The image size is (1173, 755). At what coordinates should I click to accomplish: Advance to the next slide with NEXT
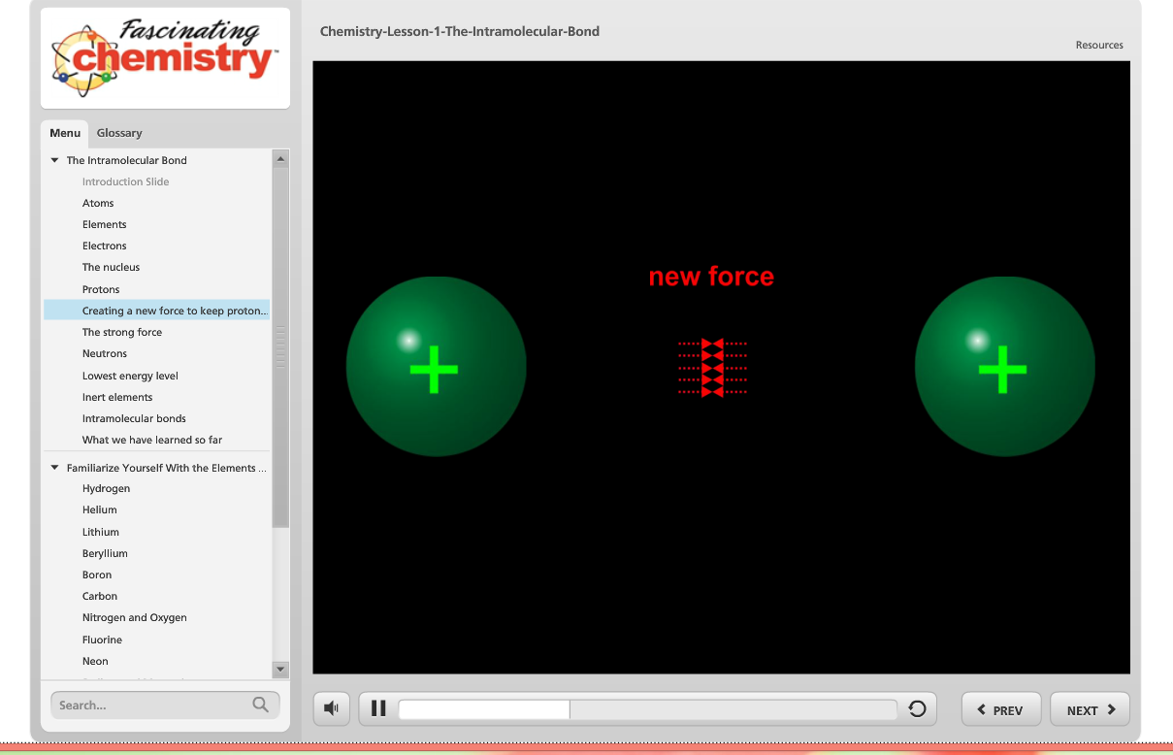coord(1090,709)
